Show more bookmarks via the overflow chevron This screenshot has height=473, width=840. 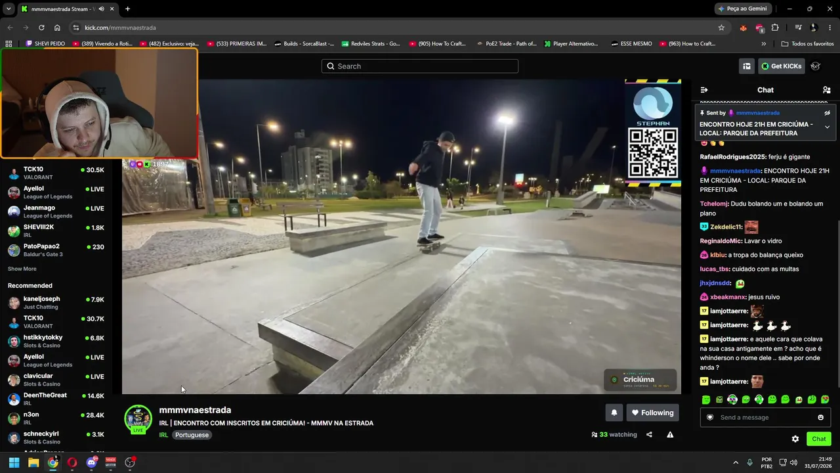coord(763,44)
